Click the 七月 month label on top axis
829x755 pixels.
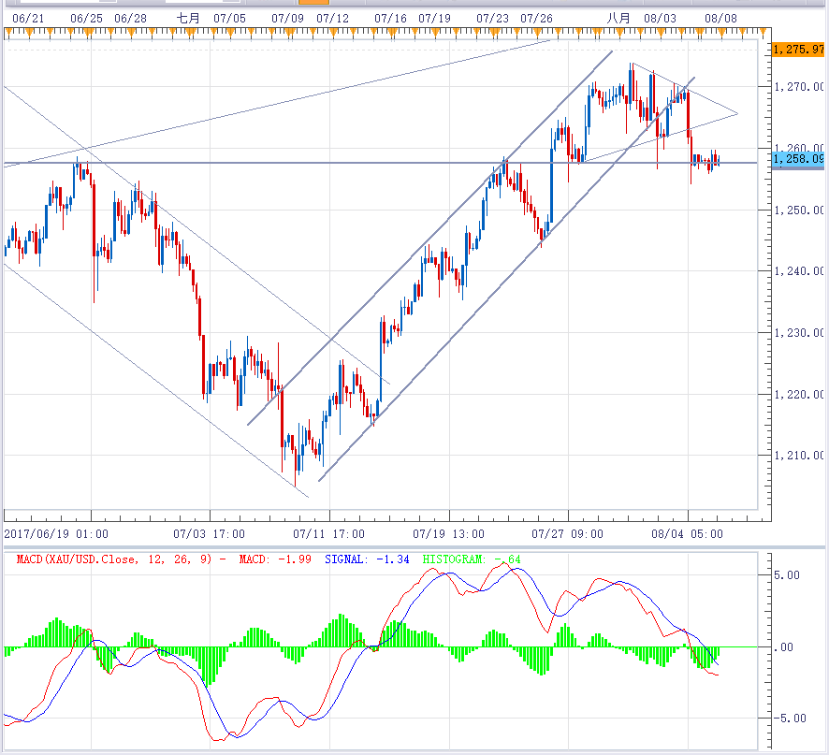click(x=188, y=18)
